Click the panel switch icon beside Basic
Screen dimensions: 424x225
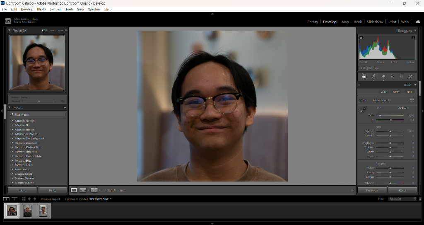(359, 85)
